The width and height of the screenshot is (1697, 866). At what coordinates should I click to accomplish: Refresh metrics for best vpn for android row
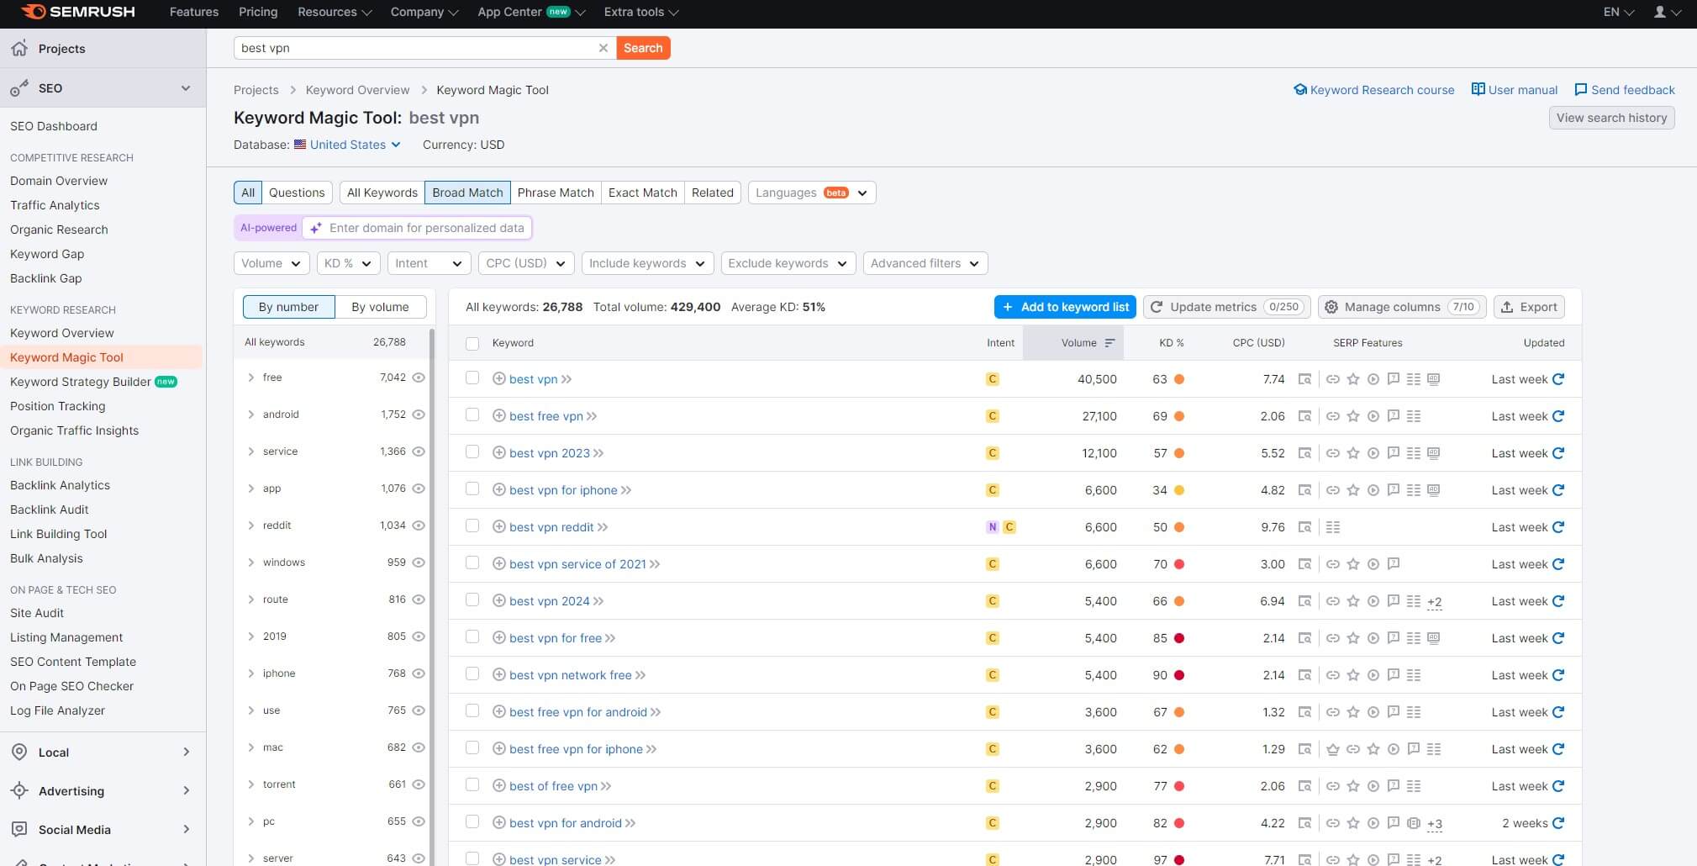1558,823
